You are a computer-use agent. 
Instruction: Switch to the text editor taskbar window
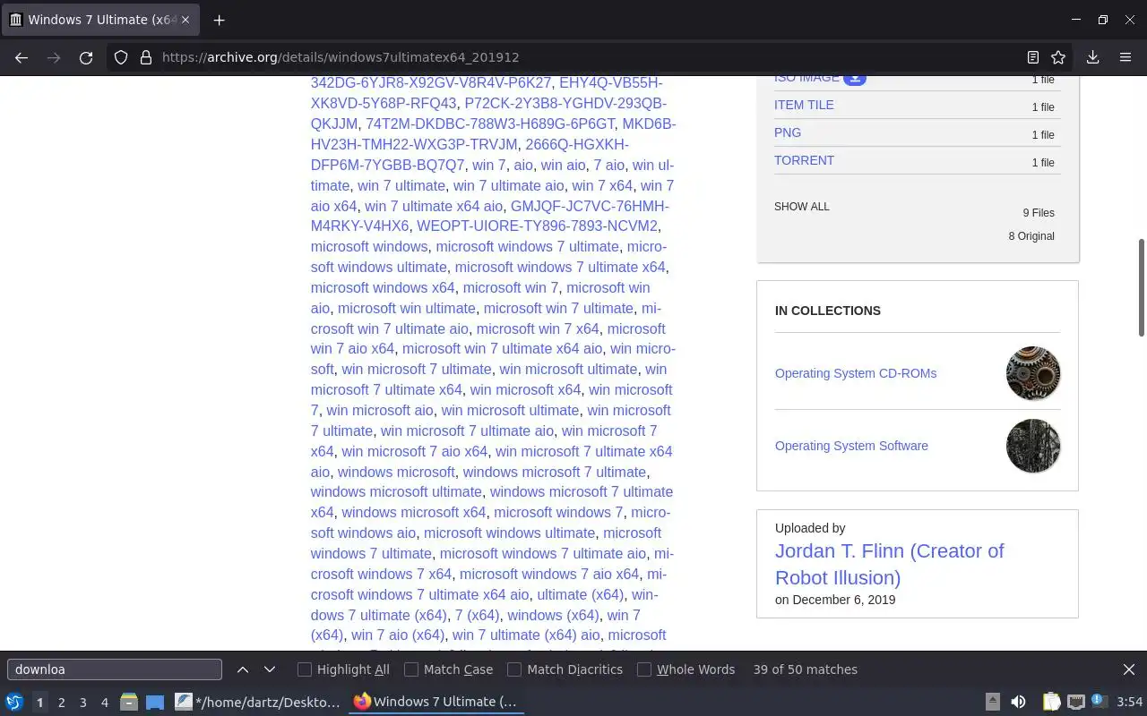click(258, 703)
